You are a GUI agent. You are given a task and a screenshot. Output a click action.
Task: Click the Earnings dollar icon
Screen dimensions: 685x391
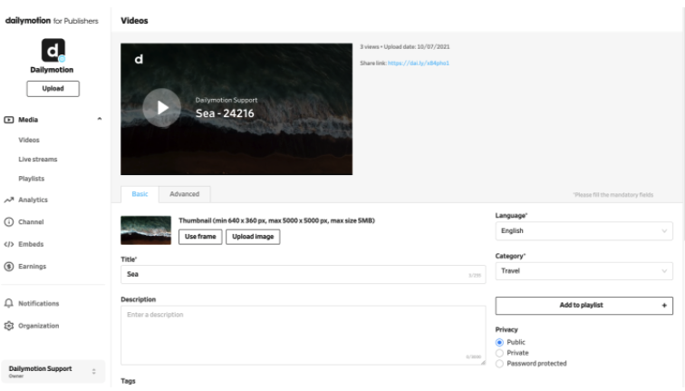tap(9, 267)
